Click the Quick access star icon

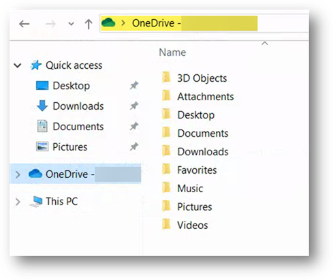[36, 65]
